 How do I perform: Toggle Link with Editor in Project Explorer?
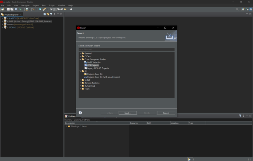click(48, 14)
